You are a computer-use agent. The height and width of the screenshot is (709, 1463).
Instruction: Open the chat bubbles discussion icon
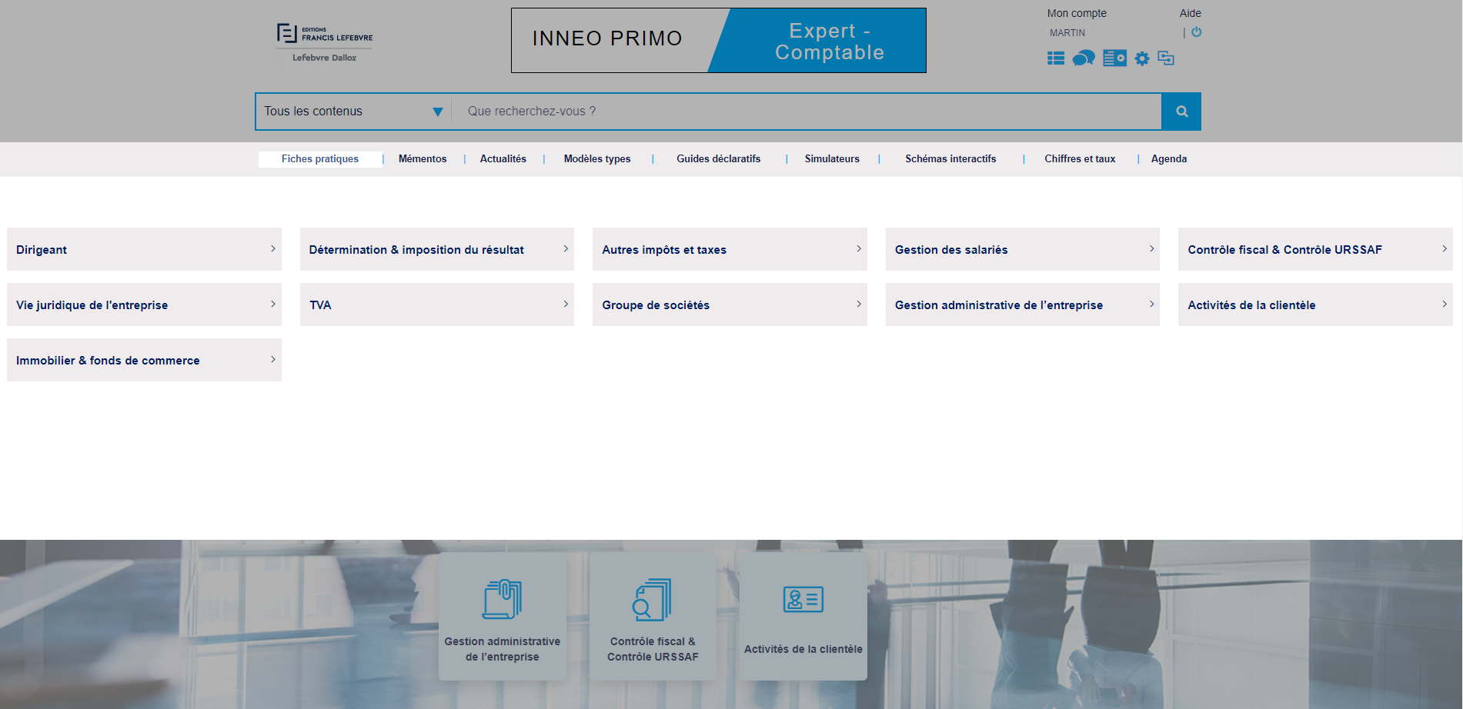1084,58
